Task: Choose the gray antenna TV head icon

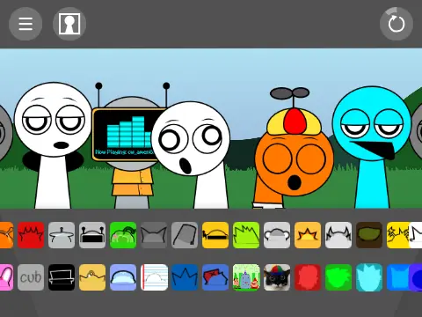Action: coord(92,235)
